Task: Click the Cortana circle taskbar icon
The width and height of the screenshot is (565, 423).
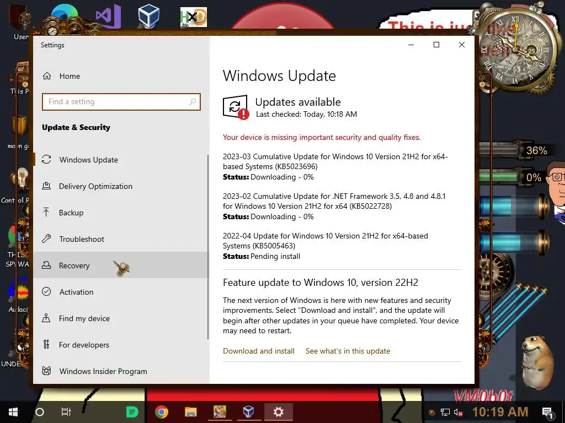Action: click(x=40, y=412)
